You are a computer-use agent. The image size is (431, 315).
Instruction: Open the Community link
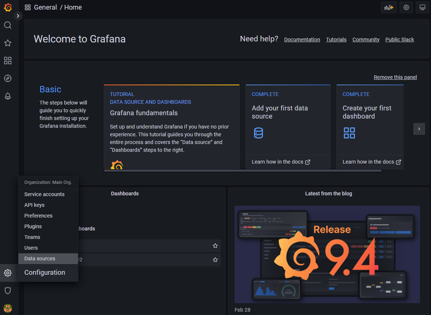366,40
